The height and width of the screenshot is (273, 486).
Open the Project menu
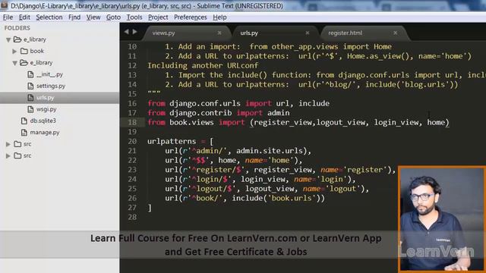pos(158,17)
